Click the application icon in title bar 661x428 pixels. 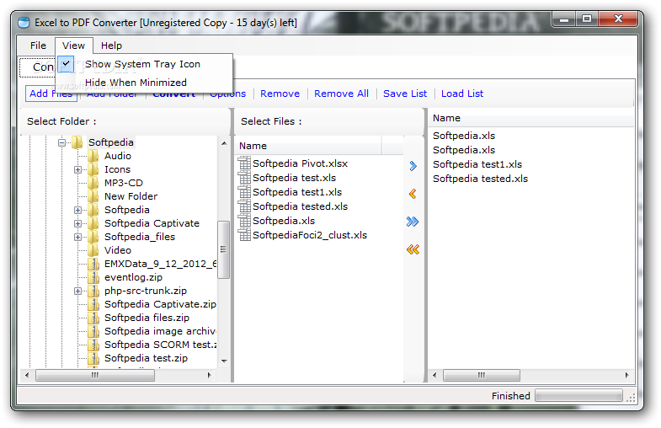(24, 23)
